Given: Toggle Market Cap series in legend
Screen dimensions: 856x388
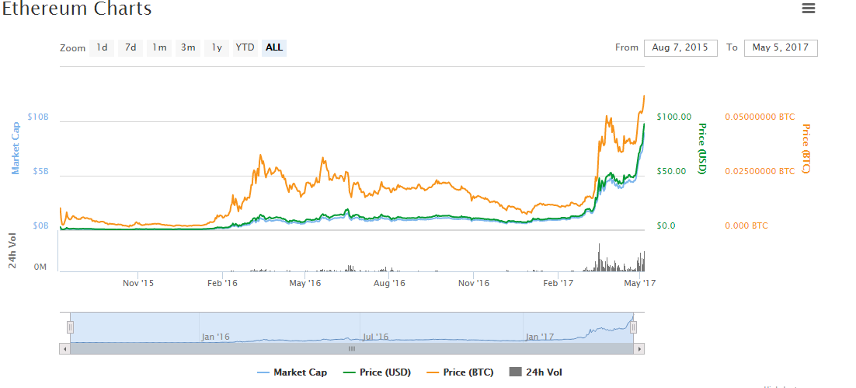Looking at the screenshot, I should click(292, 372).
